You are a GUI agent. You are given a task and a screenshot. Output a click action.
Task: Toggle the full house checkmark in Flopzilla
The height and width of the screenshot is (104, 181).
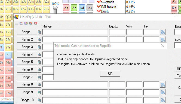click(99, 6)
